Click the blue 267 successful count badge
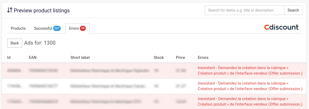 (x=57, y=28)
